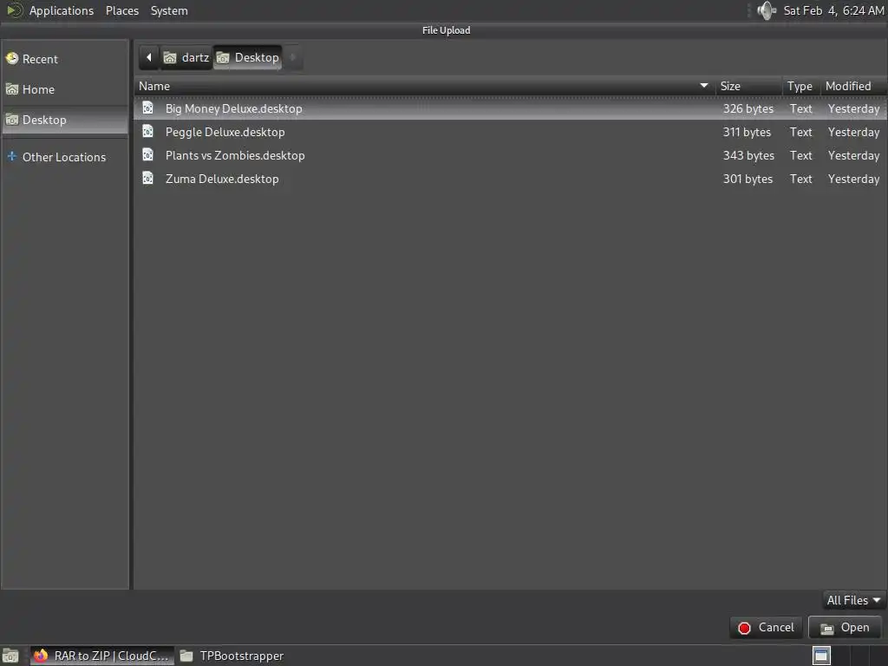Sort files by the Type column
888x666 pixels.
point(800,86)
